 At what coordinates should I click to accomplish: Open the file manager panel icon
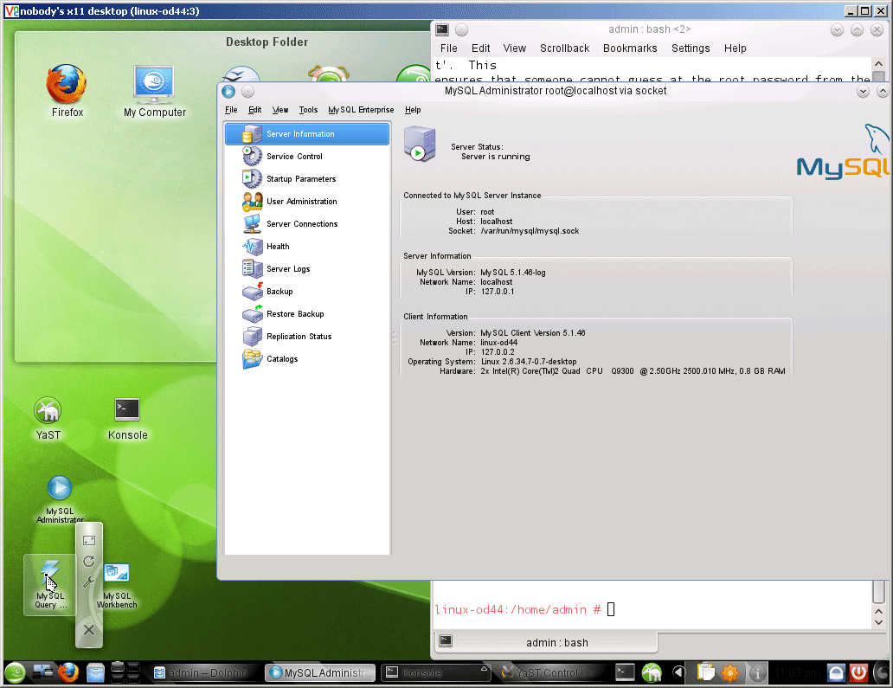[x=95, y=672]
